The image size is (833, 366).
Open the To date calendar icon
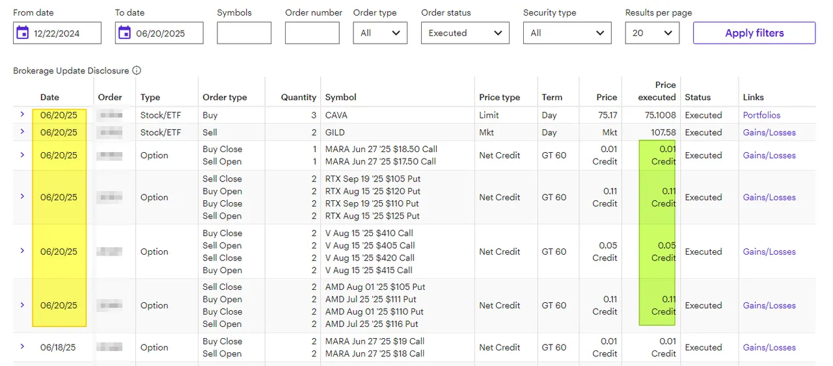click(125, 33)
